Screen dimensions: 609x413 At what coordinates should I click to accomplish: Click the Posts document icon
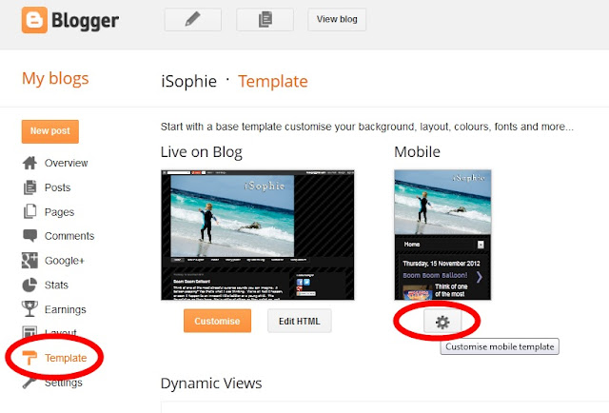29,187
